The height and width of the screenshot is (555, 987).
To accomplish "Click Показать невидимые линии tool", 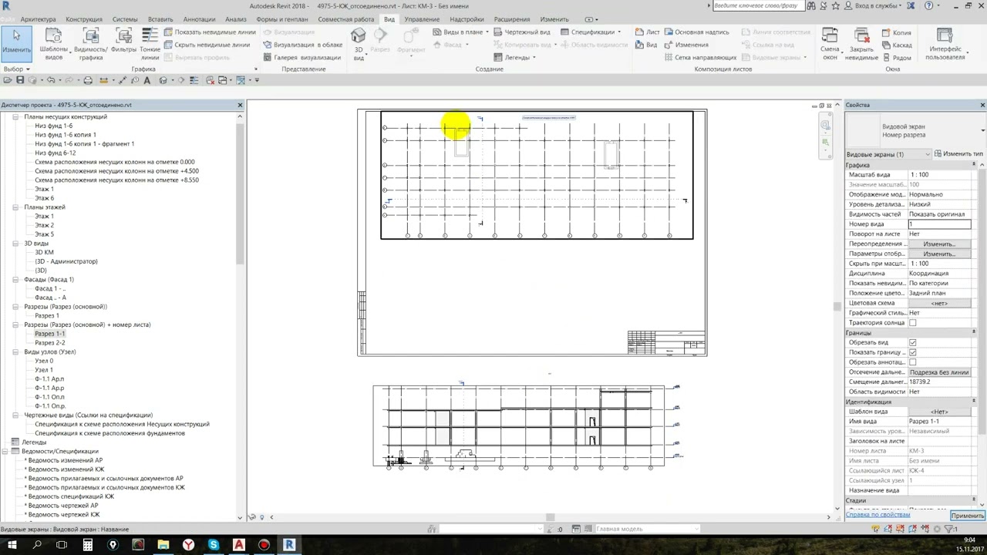I will pyautogui.click(x=210, y=32).
